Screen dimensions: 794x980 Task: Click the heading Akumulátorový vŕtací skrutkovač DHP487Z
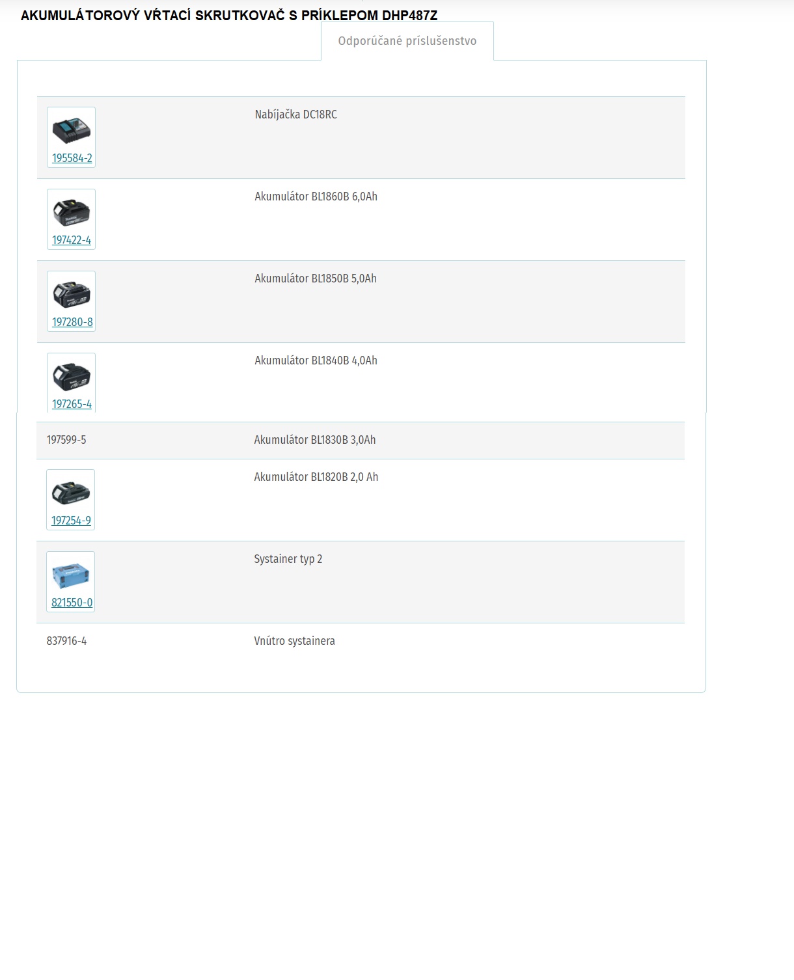coord(229,16)
